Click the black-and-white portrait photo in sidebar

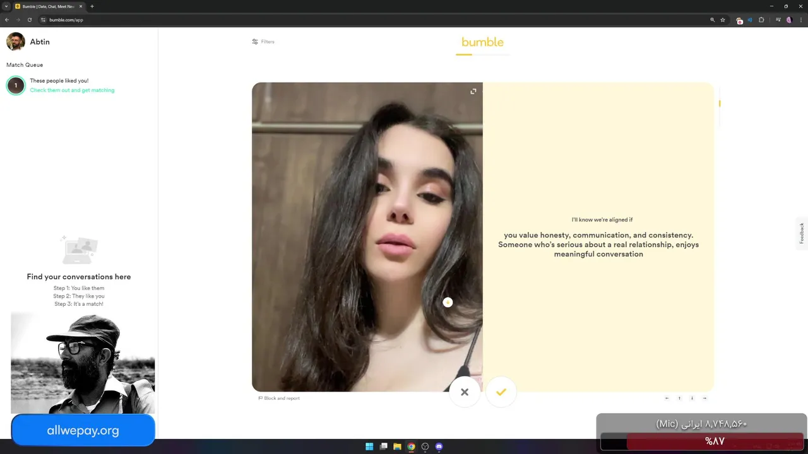coord(83,363)
